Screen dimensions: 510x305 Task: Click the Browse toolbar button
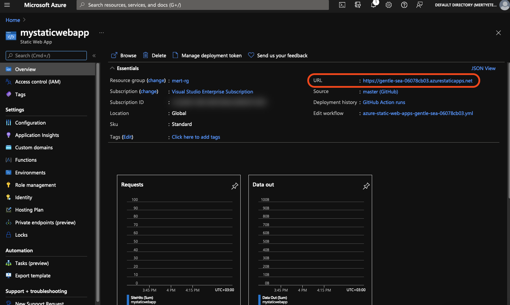124,56
